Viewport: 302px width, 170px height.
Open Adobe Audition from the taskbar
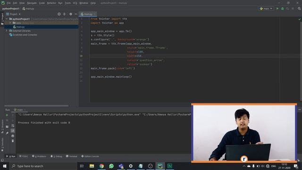pos(170,166)
